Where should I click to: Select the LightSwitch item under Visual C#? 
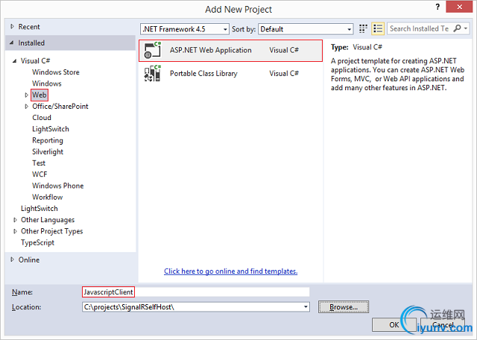click(51, 129)
